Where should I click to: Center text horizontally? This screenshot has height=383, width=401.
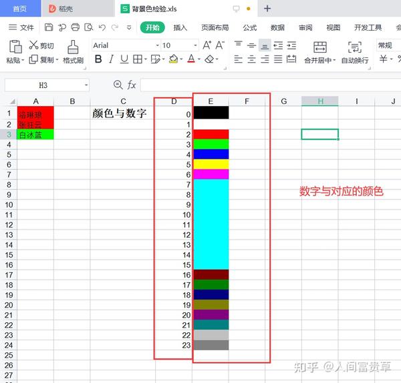click(x=252, y=59)
